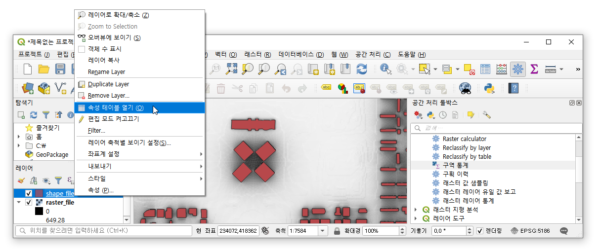This screenshot has width=599, height=250.
Task: Select the 구역 통계 algorithm
Action: point(456,166)
